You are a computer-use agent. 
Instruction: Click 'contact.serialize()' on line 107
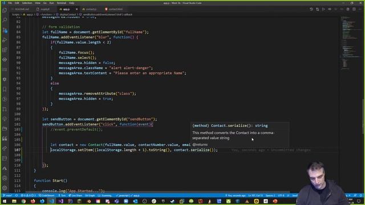coord(195,150)
